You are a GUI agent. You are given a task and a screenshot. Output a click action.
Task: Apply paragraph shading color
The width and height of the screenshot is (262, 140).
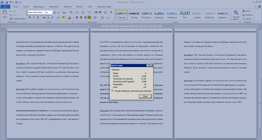tap(102, 17)
